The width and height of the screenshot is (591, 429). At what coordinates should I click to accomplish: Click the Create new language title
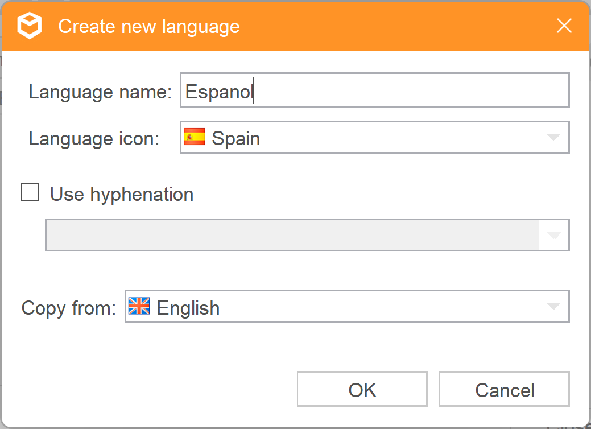[149, 27]
